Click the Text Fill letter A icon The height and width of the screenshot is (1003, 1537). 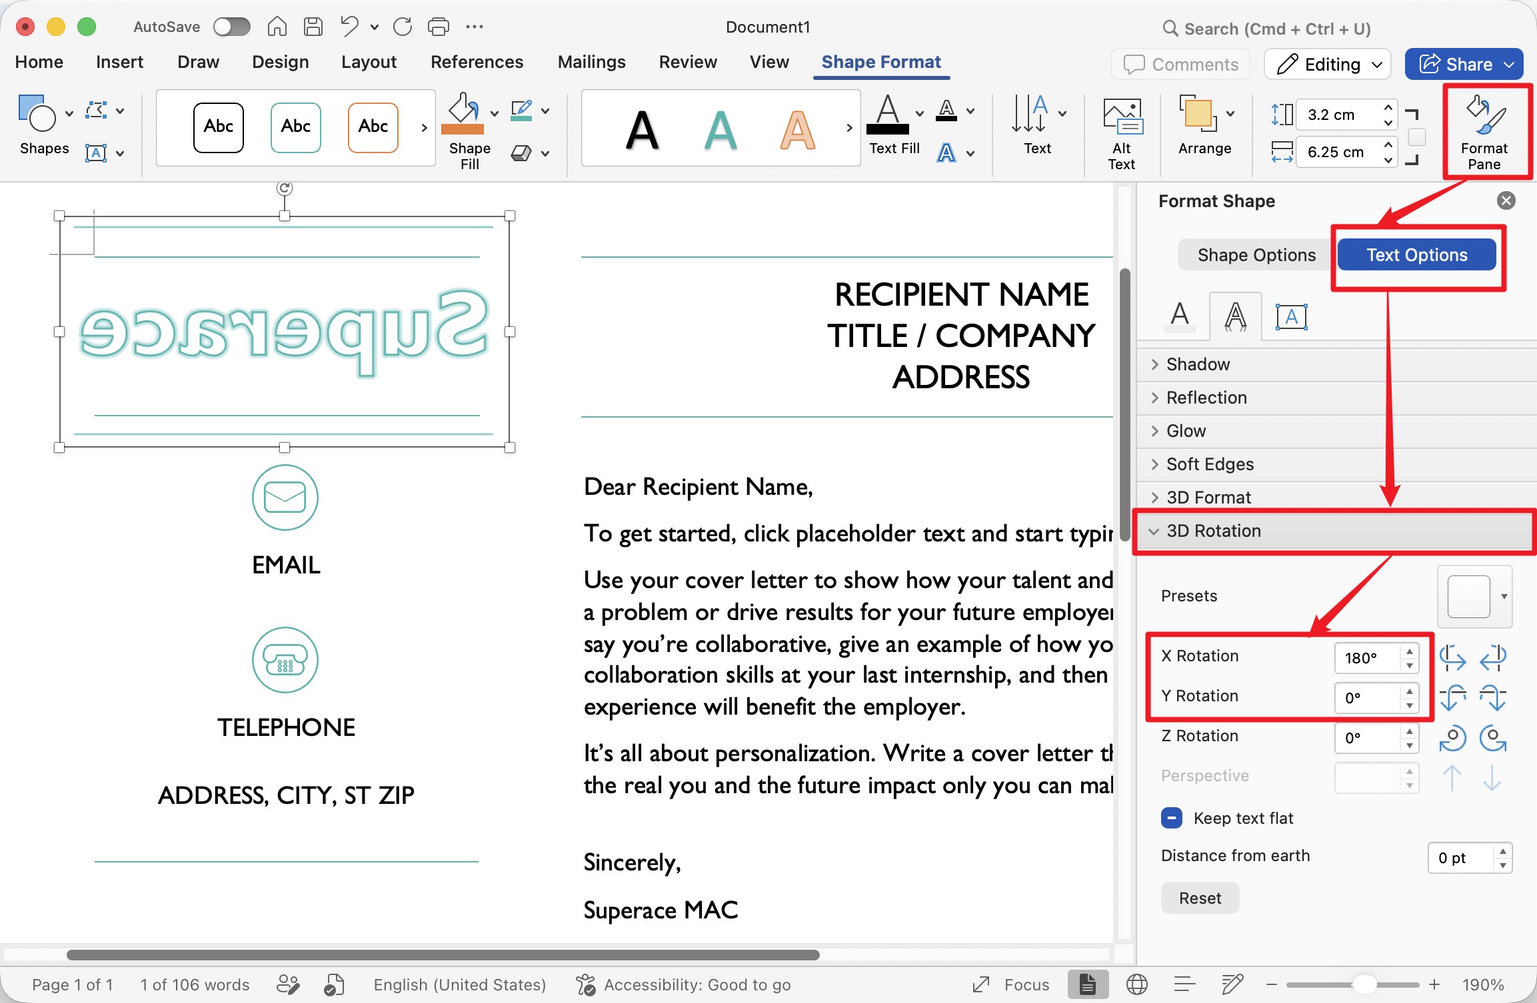[888, 114]
